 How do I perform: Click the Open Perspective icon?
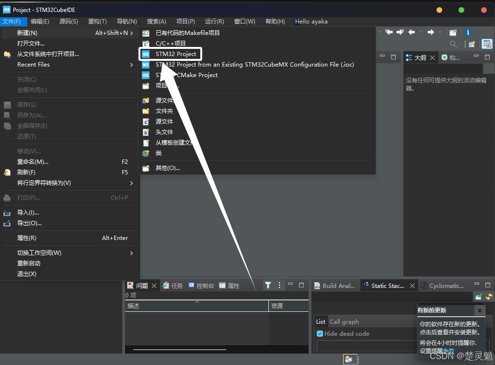point(472,44)
